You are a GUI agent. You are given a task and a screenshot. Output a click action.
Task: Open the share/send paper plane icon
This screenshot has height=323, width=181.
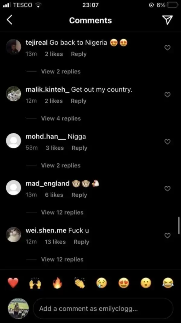pos(167,20)
